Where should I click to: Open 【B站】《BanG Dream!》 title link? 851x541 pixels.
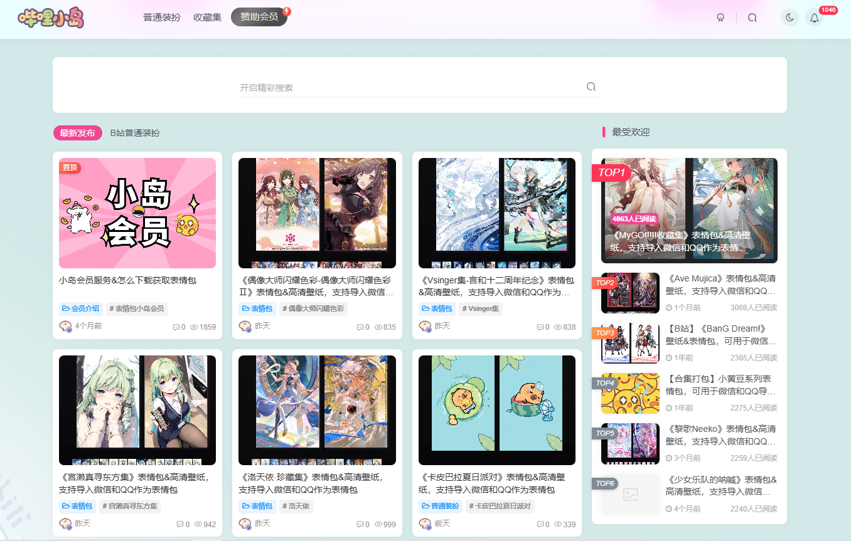pyautogui.click(x=721, y=335)
